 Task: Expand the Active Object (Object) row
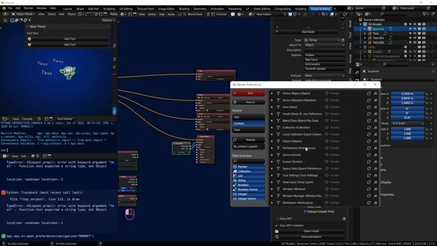click(272, 94)
